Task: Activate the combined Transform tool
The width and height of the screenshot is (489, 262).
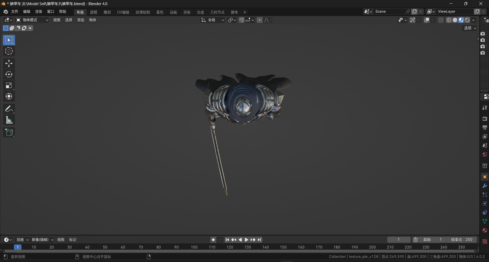Action: pos(9,96)
